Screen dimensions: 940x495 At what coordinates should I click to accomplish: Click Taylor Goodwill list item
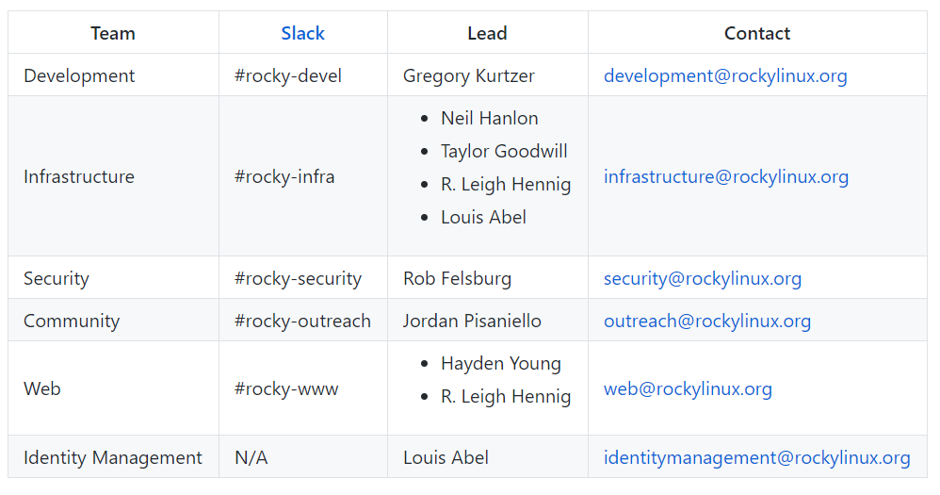coord(504,151)
